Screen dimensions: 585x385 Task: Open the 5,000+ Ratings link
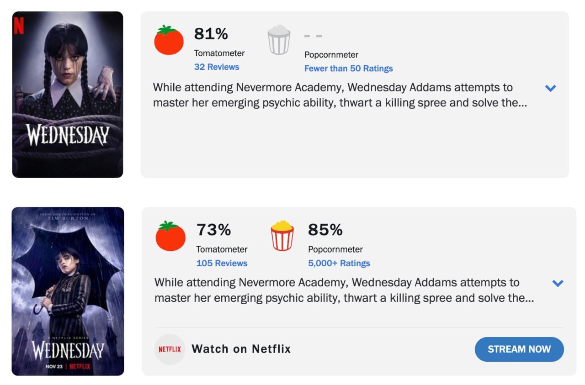pos(339,263)
